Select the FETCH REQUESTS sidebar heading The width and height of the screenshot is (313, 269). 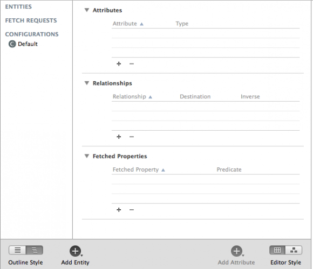[x=31, y=20]
